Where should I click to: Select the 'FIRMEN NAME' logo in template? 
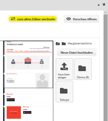point(15,44)
